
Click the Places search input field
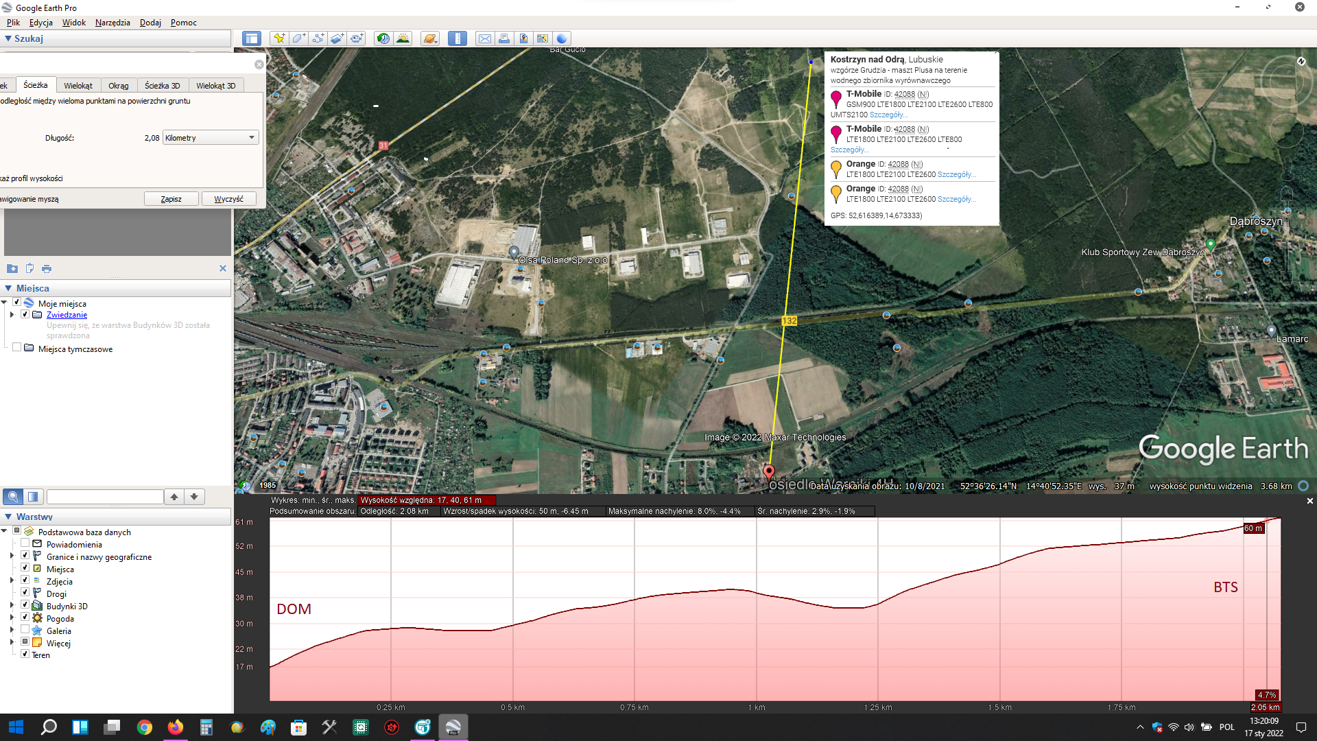[105, 496]
